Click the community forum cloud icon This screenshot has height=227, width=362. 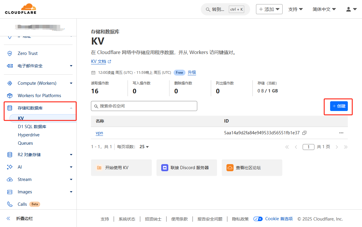click(230, 168)
